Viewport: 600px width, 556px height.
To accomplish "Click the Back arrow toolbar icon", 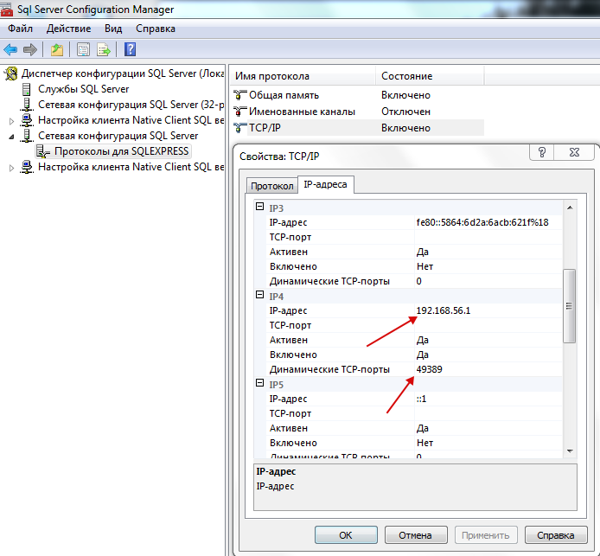I will click(x=10, y=49).
